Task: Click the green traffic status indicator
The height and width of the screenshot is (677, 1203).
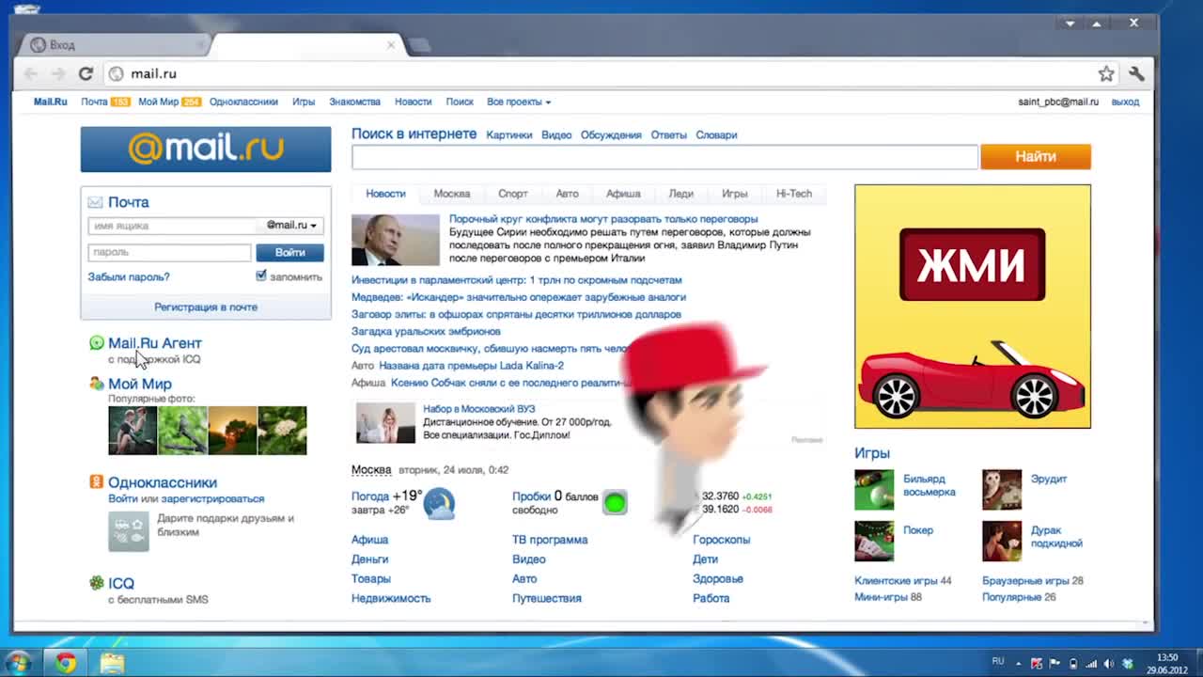Action: coord(615,503)
